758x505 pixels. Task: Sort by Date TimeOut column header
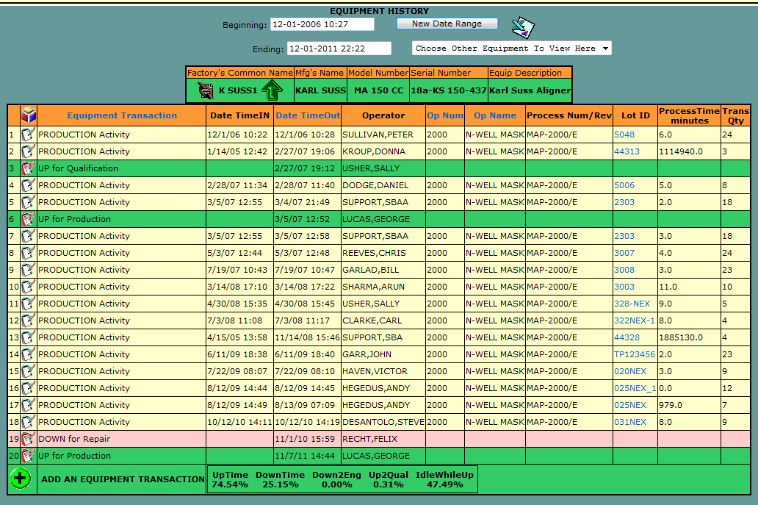[x=308, y=115]
